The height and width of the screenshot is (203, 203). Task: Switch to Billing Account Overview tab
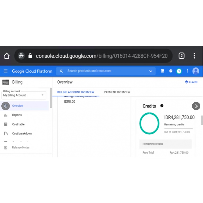76,92
